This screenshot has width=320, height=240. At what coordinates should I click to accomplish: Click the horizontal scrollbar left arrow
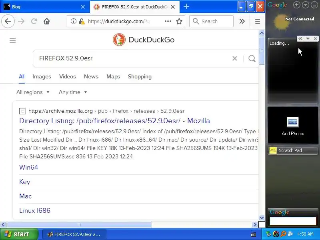pyautogui.click(x=3, y=225)
